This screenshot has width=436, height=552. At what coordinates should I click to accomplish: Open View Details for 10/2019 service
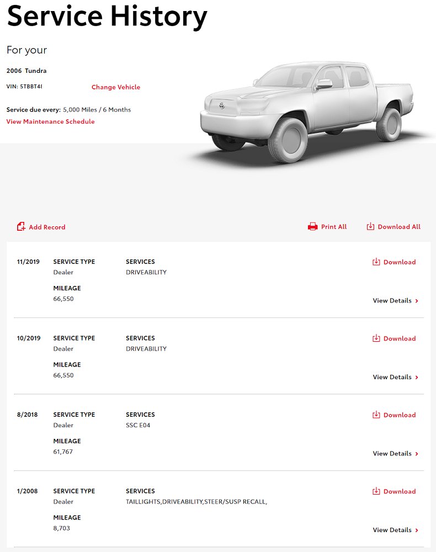tap(392, 376)
